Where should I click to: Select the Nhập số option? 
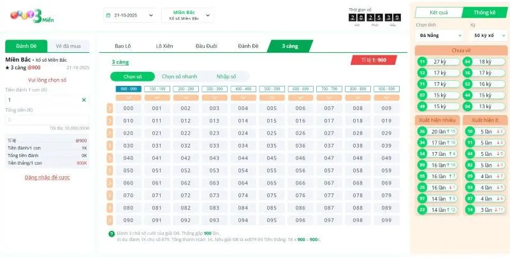(x=226, y=76)
